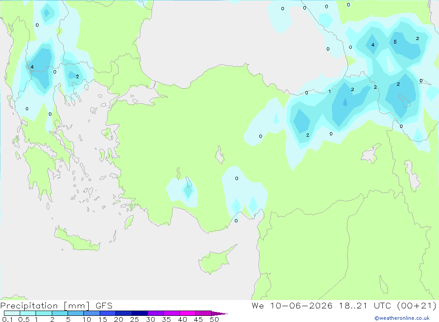The image size is (439, 322).
Task: Click the 30 legend label
Action: point(151,319)
